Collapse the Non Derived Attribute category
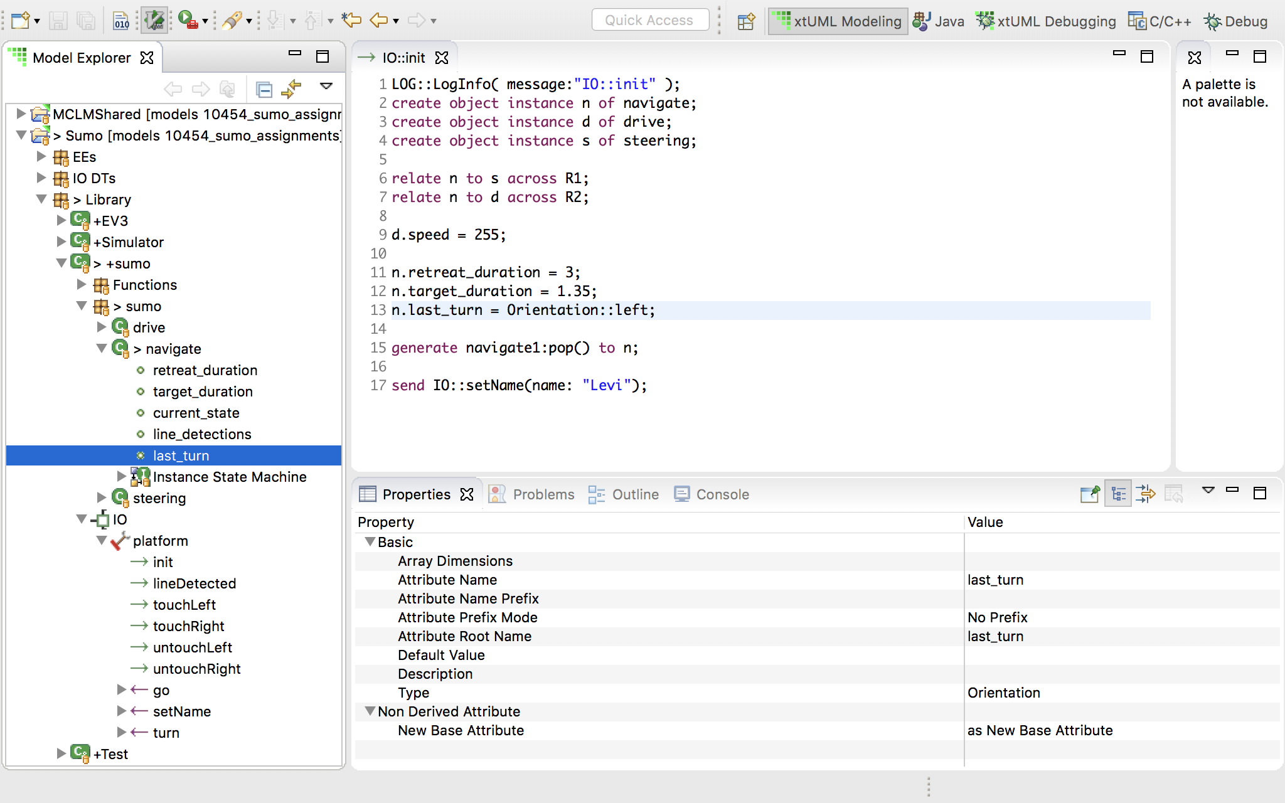The image size is (1285, 803). (x=370, y=711)
